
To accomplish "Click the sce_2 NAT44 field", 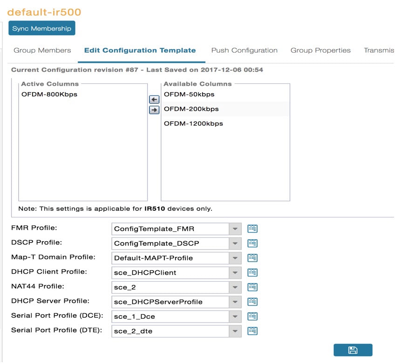I will (x=170, y=287).
